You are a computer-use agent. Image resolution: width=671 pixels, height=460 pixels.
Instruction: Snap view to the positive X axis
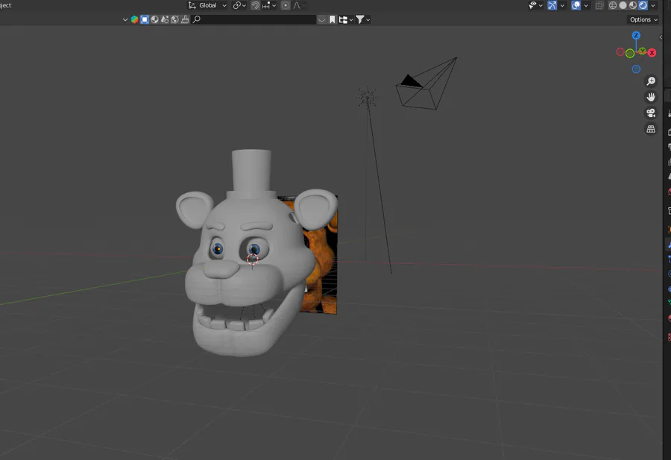click(x=652, y=53)
